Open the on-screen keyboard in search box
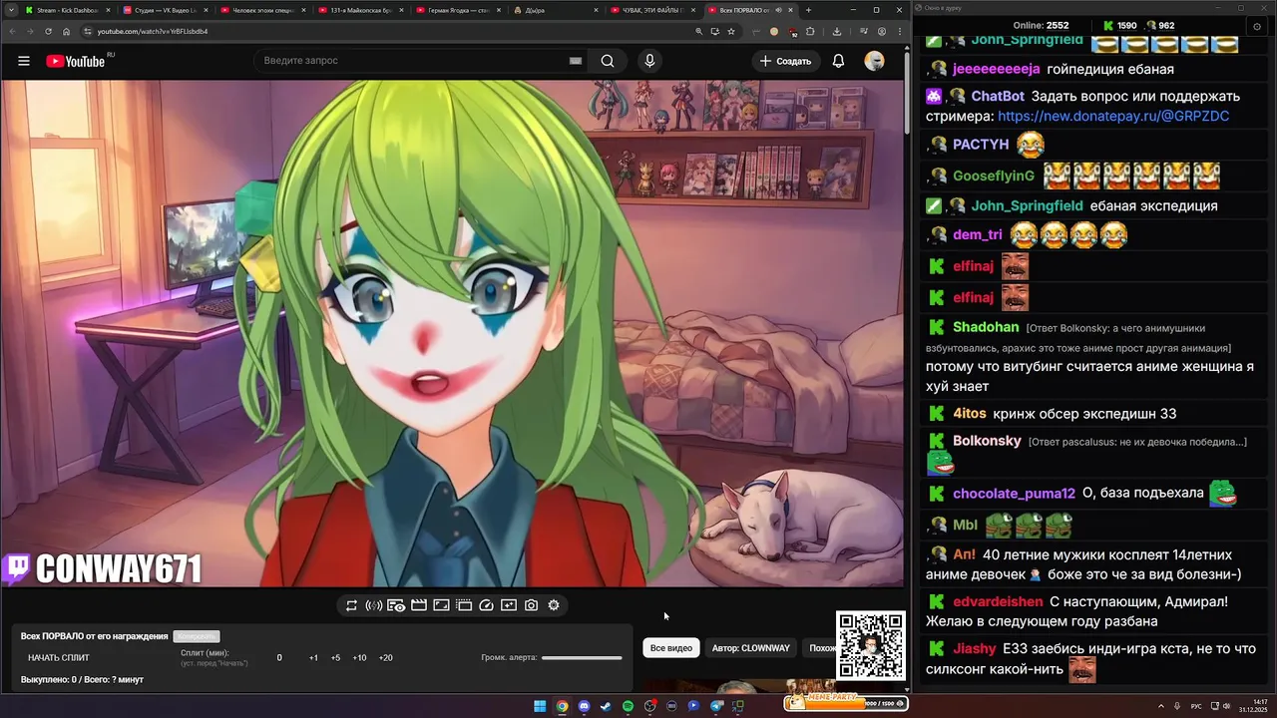The width and height of the screenshot is (1277, 718). (x=575, y=61)
